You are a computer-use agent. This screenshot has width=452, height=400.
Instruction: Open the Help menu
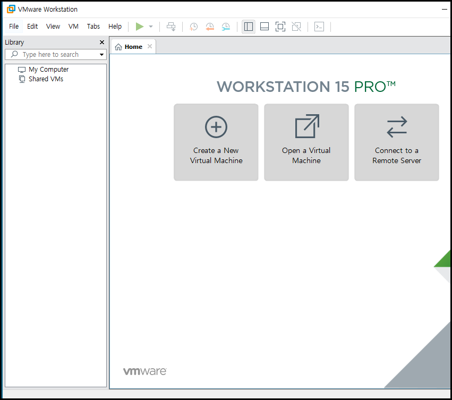click(115, 26)
